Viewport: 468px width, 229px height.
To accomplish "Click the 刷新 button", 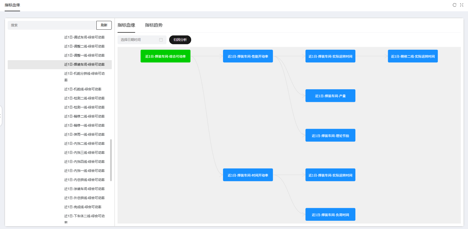I will 104,25.
